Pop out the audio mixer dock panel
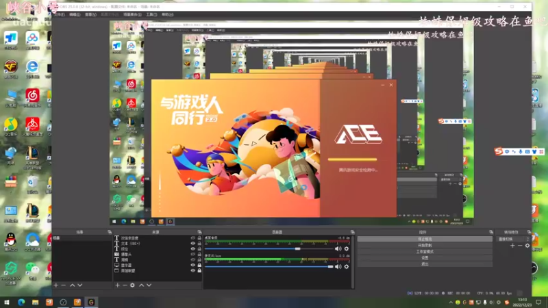Viewport: 548px width, 308px height. pyautogui.click(x=352, y=232)
